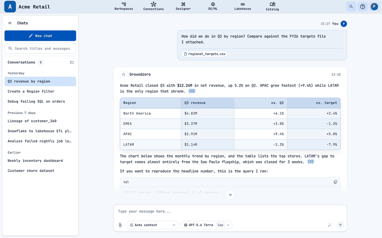Image resolution: width=382 pixels, height=238 pixels.
Task: Expand the GPT-5.6 Terra model selector
Action: [207, 225]
